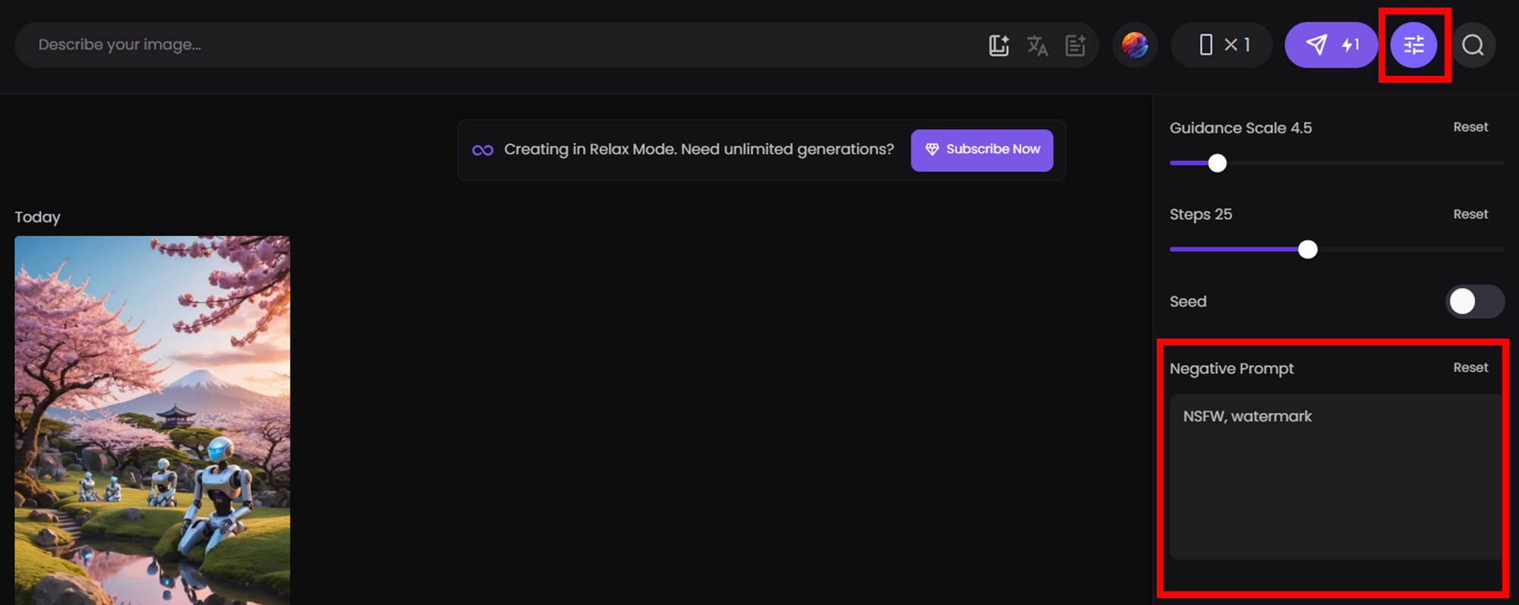Click the Guidance Scale slider handle
Image resolution: width=1519 pixels, height=605 pixels.
(x=1217, y=162)
